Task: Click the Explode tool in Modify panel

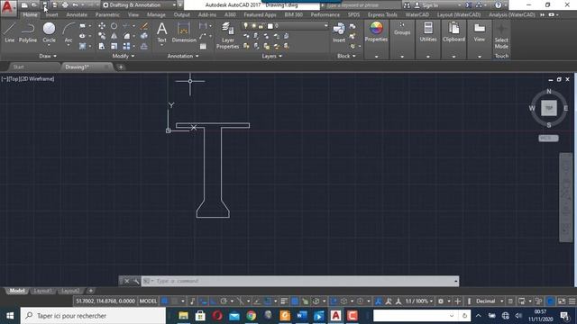Action: [x=144, y=36]
